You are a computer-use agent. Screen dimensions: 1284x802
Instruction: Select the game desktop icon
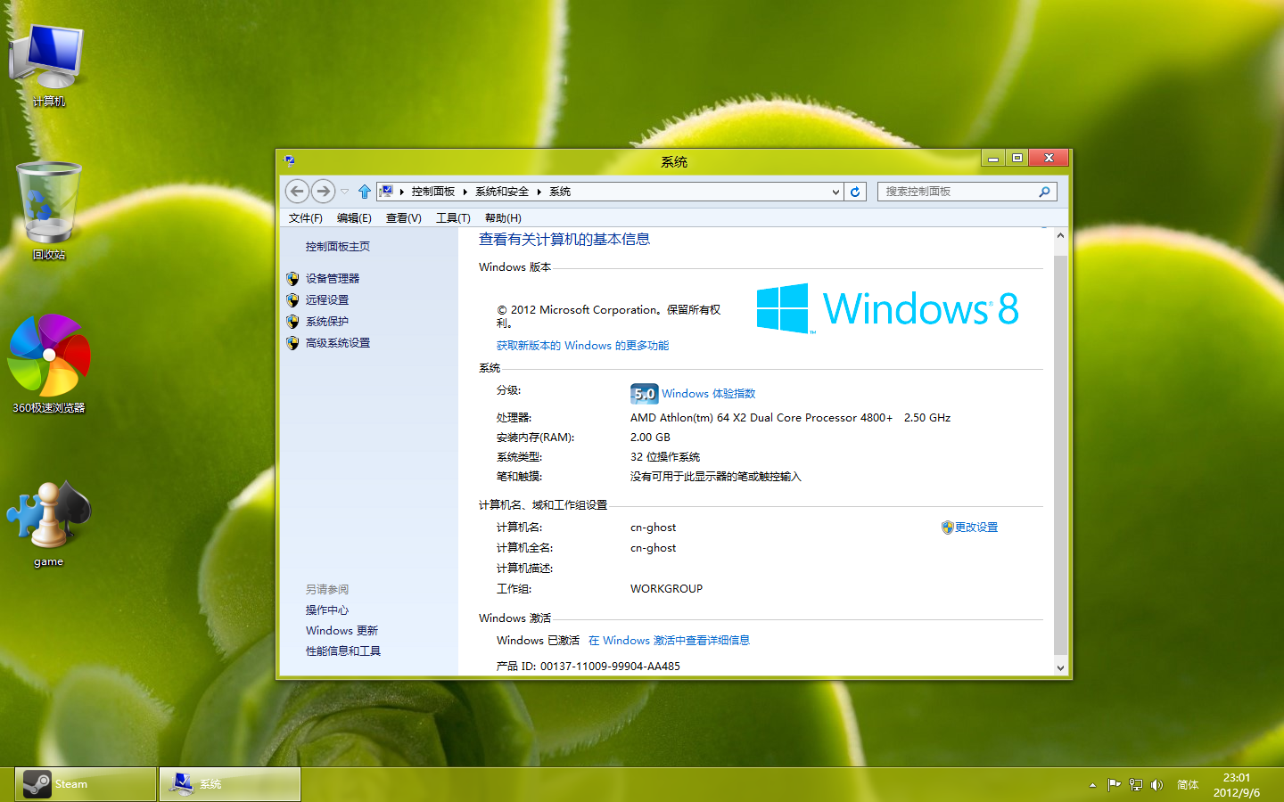(48, 524)
